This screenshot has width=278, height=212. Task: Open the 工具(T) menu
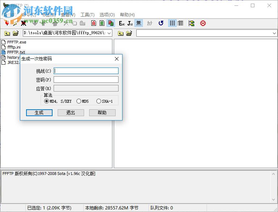tap(87, 15)
